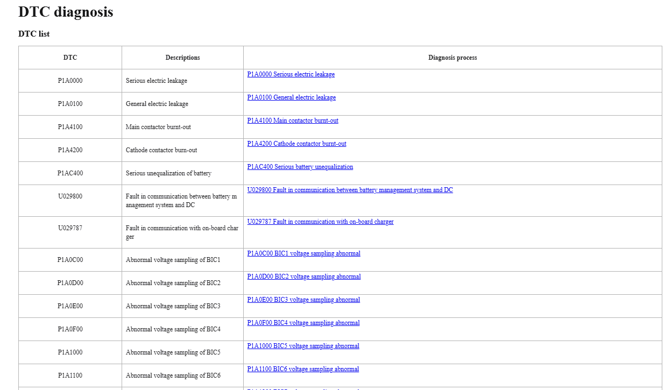The image size is (672, 390).
Task: Click the 'Diagnosis process' column header
Action: [452, 58]
